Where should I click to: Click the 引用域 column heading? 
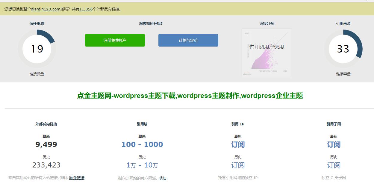(x=142, y=124)
